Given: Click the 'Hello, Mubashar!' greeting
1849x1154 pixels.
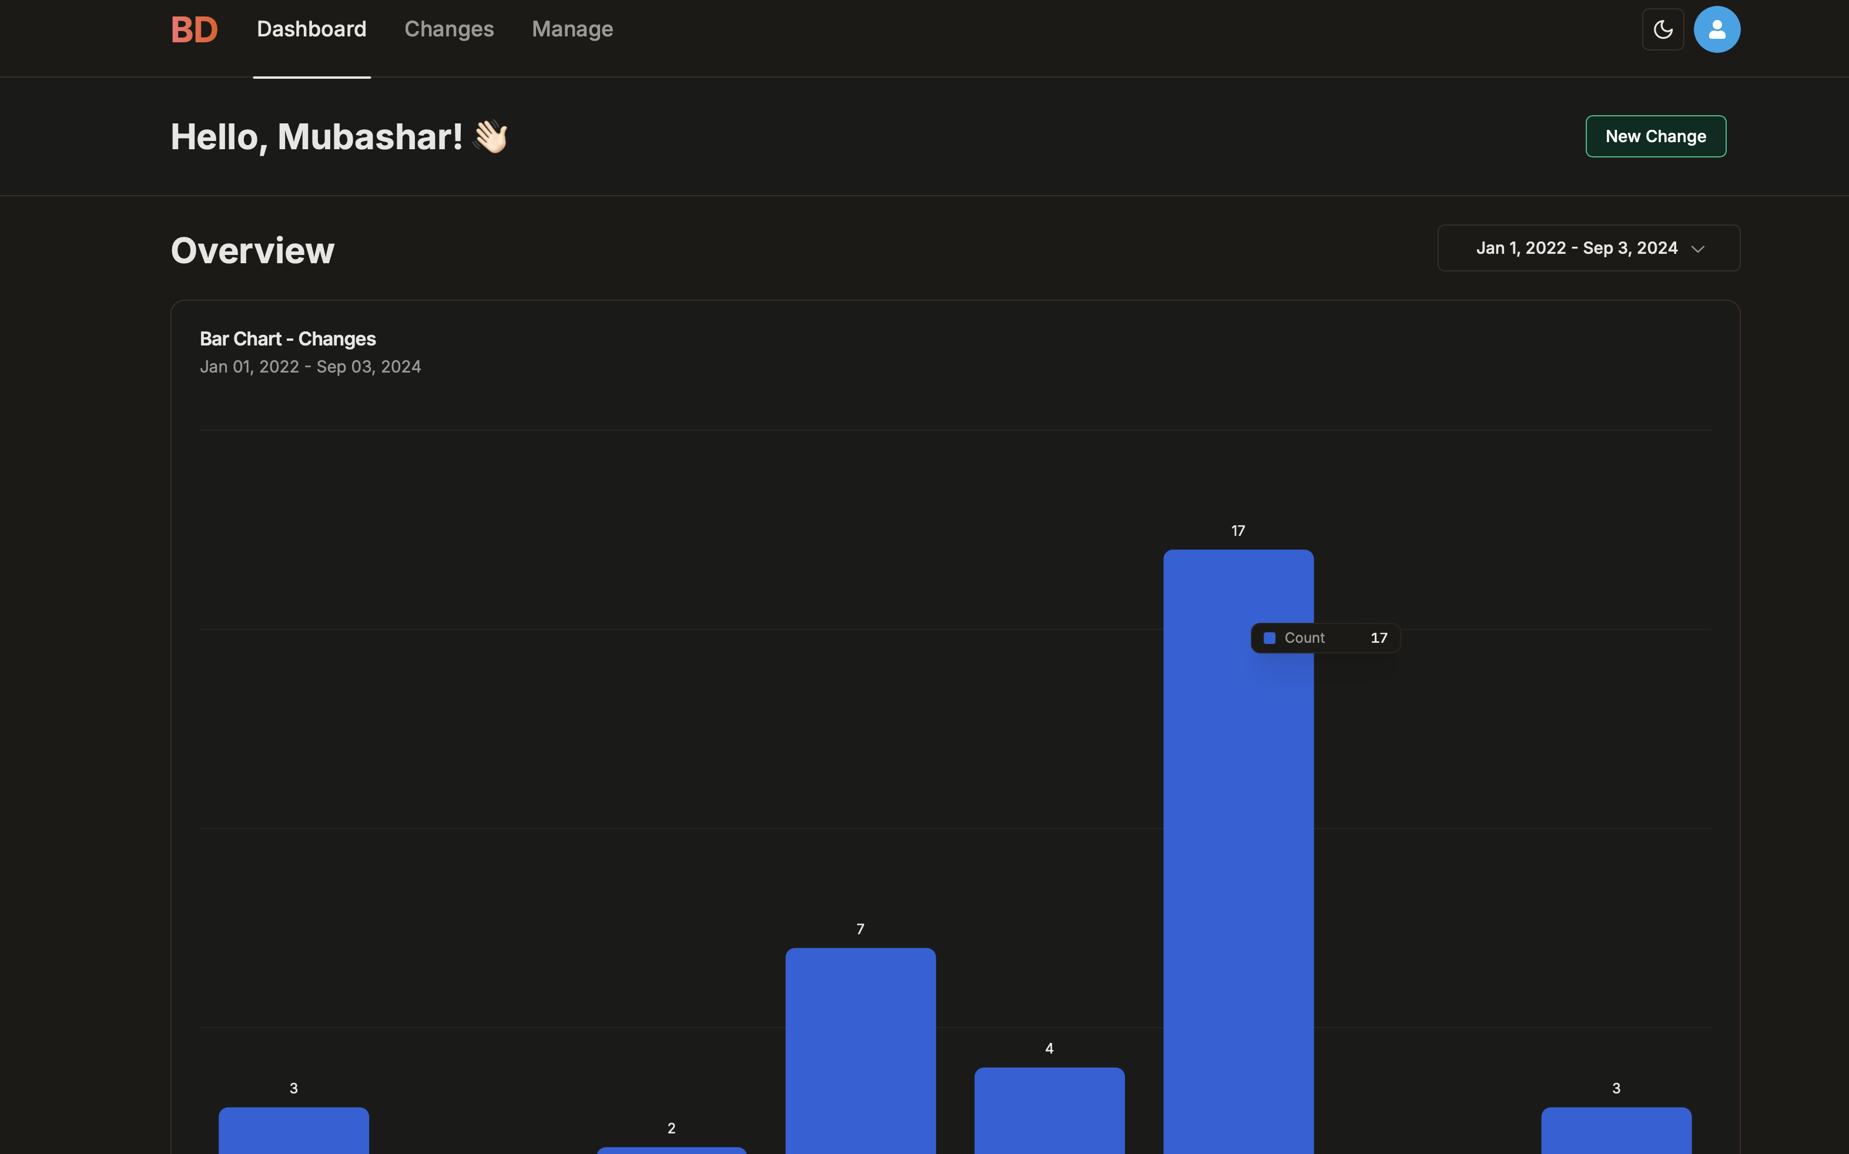Looking at the screenshot, I should pyautogui.click(x=317, y=137).
